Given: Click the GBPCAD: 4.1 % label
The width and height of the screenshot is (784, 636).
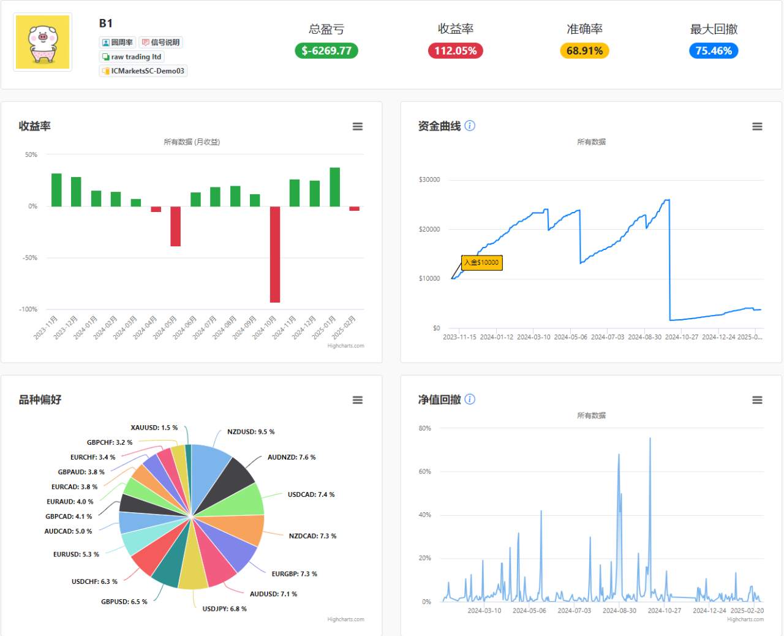Looking at the screenshot, I should click(69, 517).
